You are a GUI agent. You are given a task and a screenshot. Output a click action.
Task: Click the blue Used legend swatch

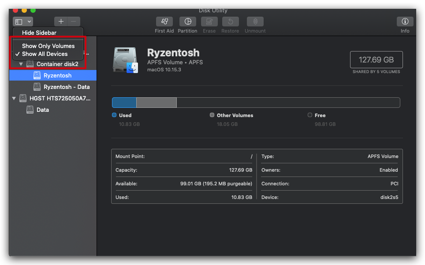tap(114, 115)
